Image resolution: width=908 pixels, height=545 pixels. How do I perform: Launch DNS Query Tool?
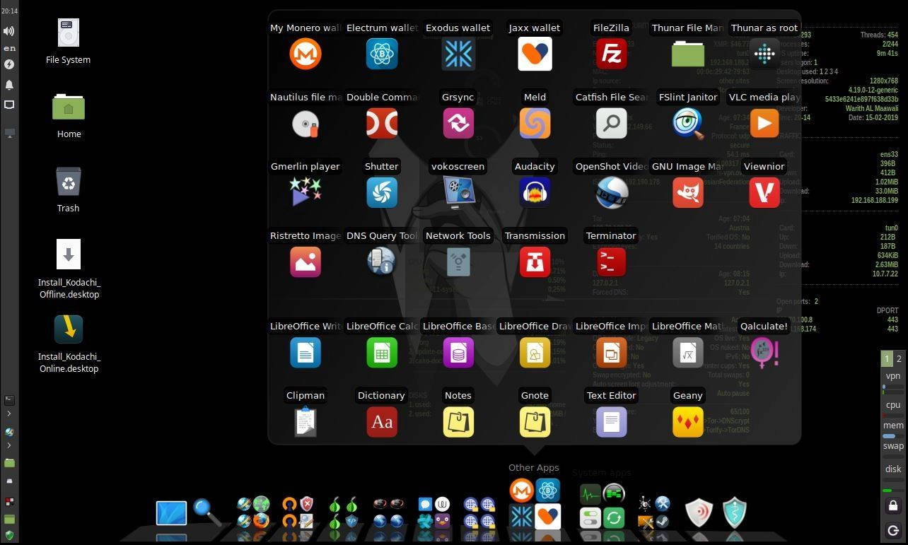pyautogui.click(x=382, y=262)
